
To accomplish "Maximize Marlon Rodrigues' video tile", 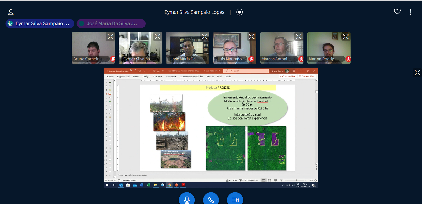I will tap(346, 37).
